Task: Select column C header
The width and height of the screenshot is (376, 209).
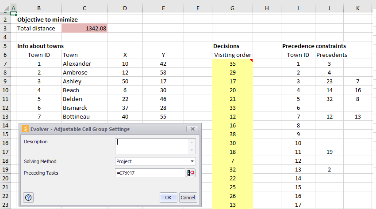Action: (84, 8)
